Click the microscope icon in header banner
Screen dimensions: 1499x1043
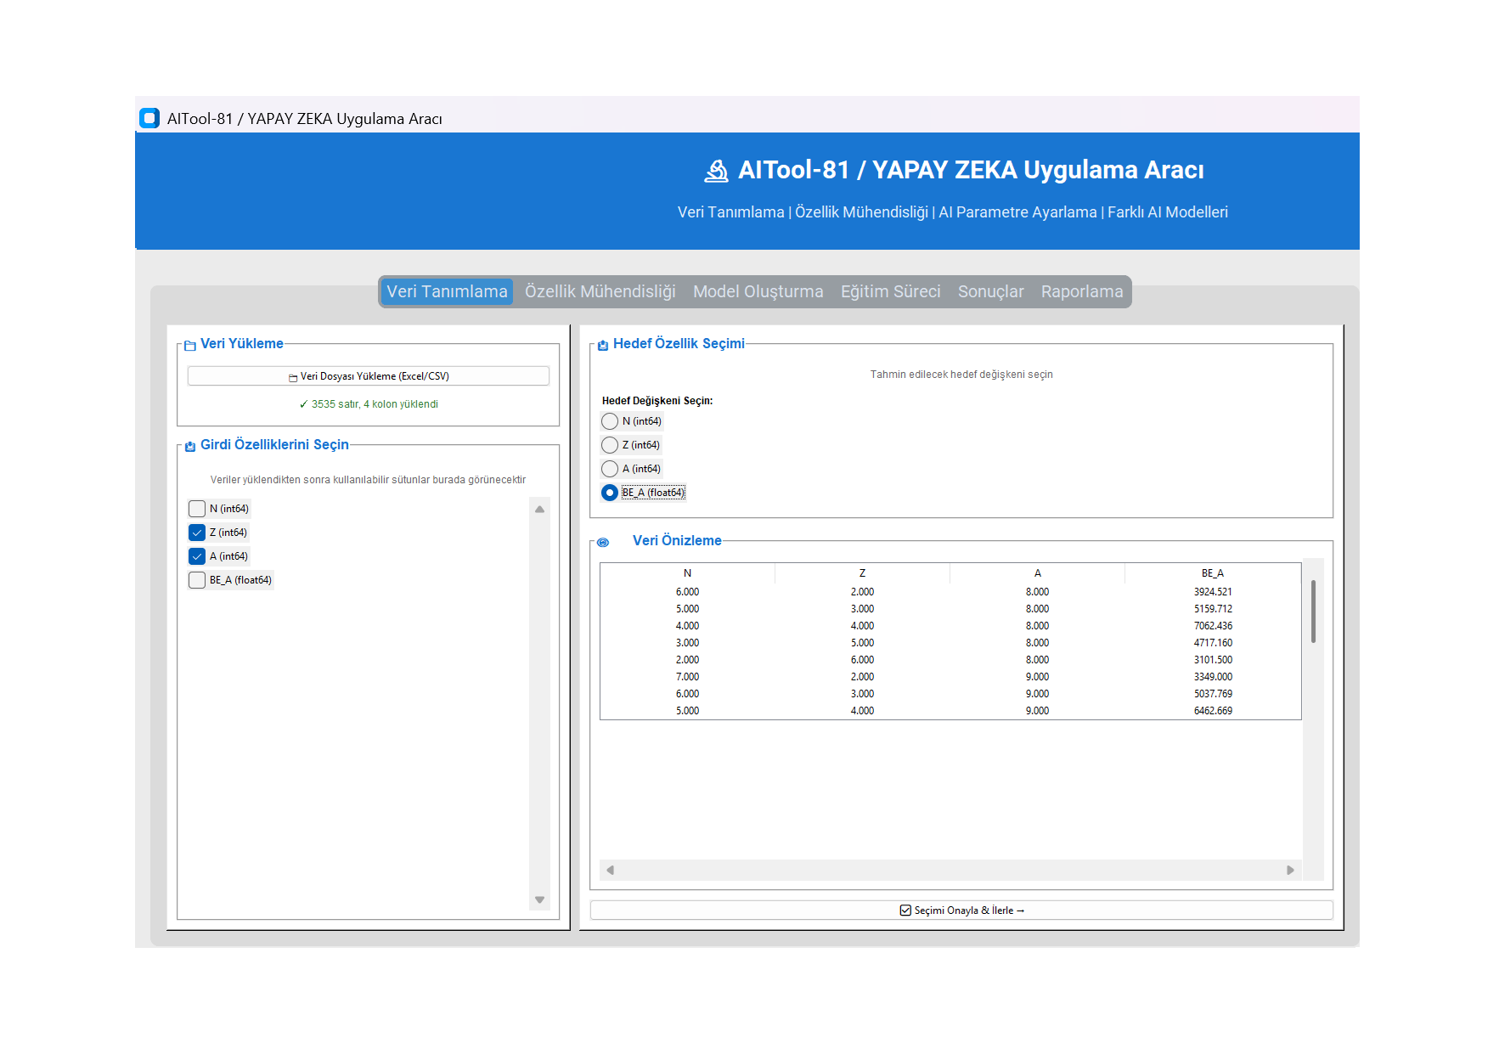(x=717, y=171)
